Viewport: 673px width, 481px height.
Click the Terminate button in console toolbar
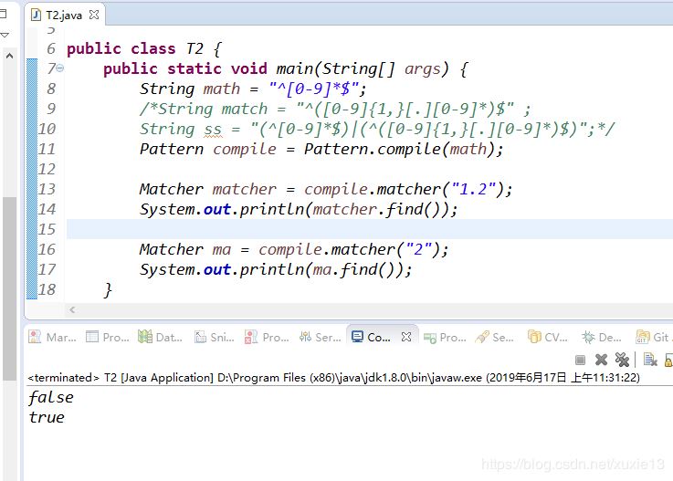point(580,361)
